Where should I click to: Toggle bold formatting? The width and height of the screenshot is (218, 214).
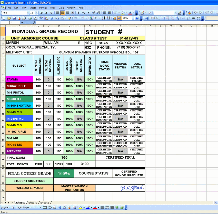tap(42, 13)
